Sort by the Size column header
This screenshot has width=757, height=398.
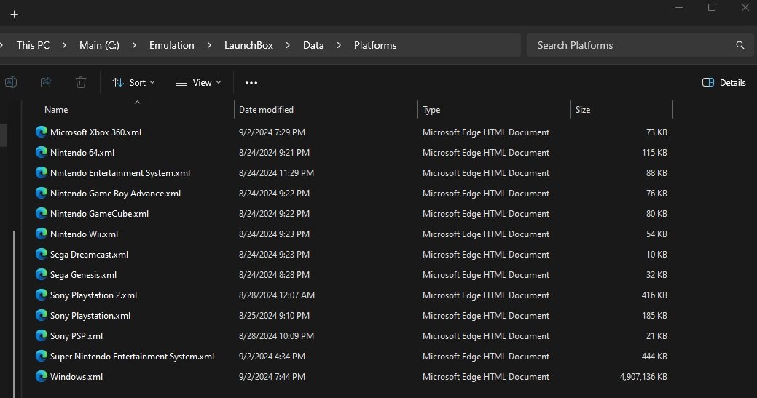pos(583,110)
